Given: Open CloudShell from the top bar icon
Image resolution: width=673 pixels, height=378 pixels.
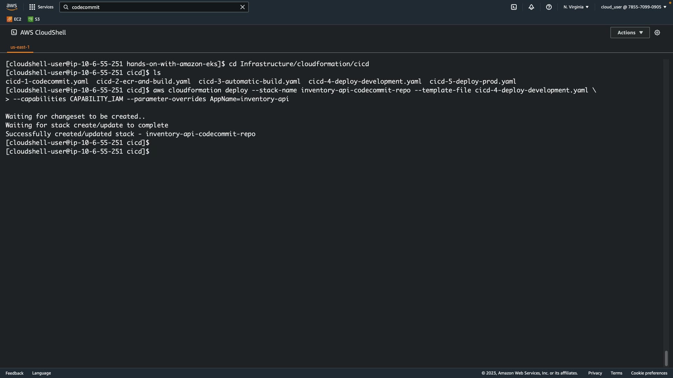Looking at the screenshot, I should coord(514,7).
